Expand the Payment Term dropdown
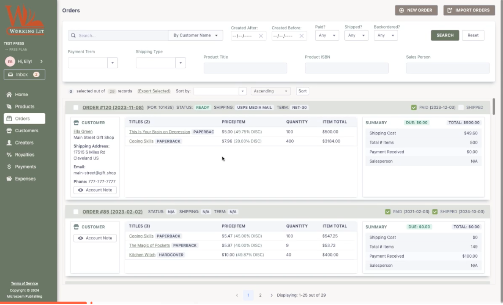The width and height of the screenshot is (503, 305). click(x=112, y=63)
